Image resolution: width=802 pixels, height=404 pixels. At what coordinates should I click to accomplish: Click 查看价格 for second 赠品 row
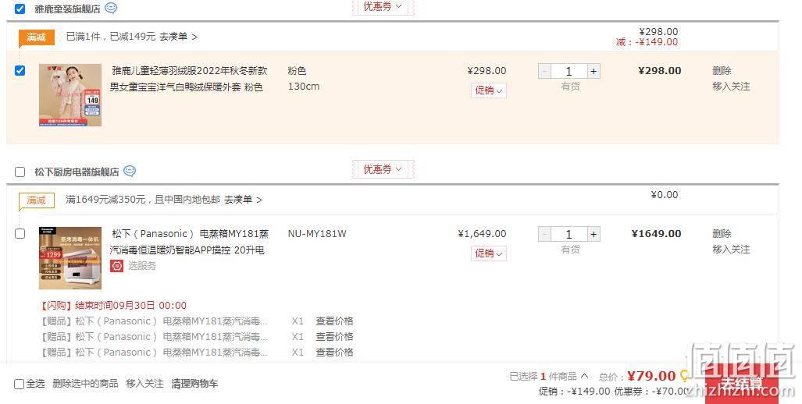point(334,337)
